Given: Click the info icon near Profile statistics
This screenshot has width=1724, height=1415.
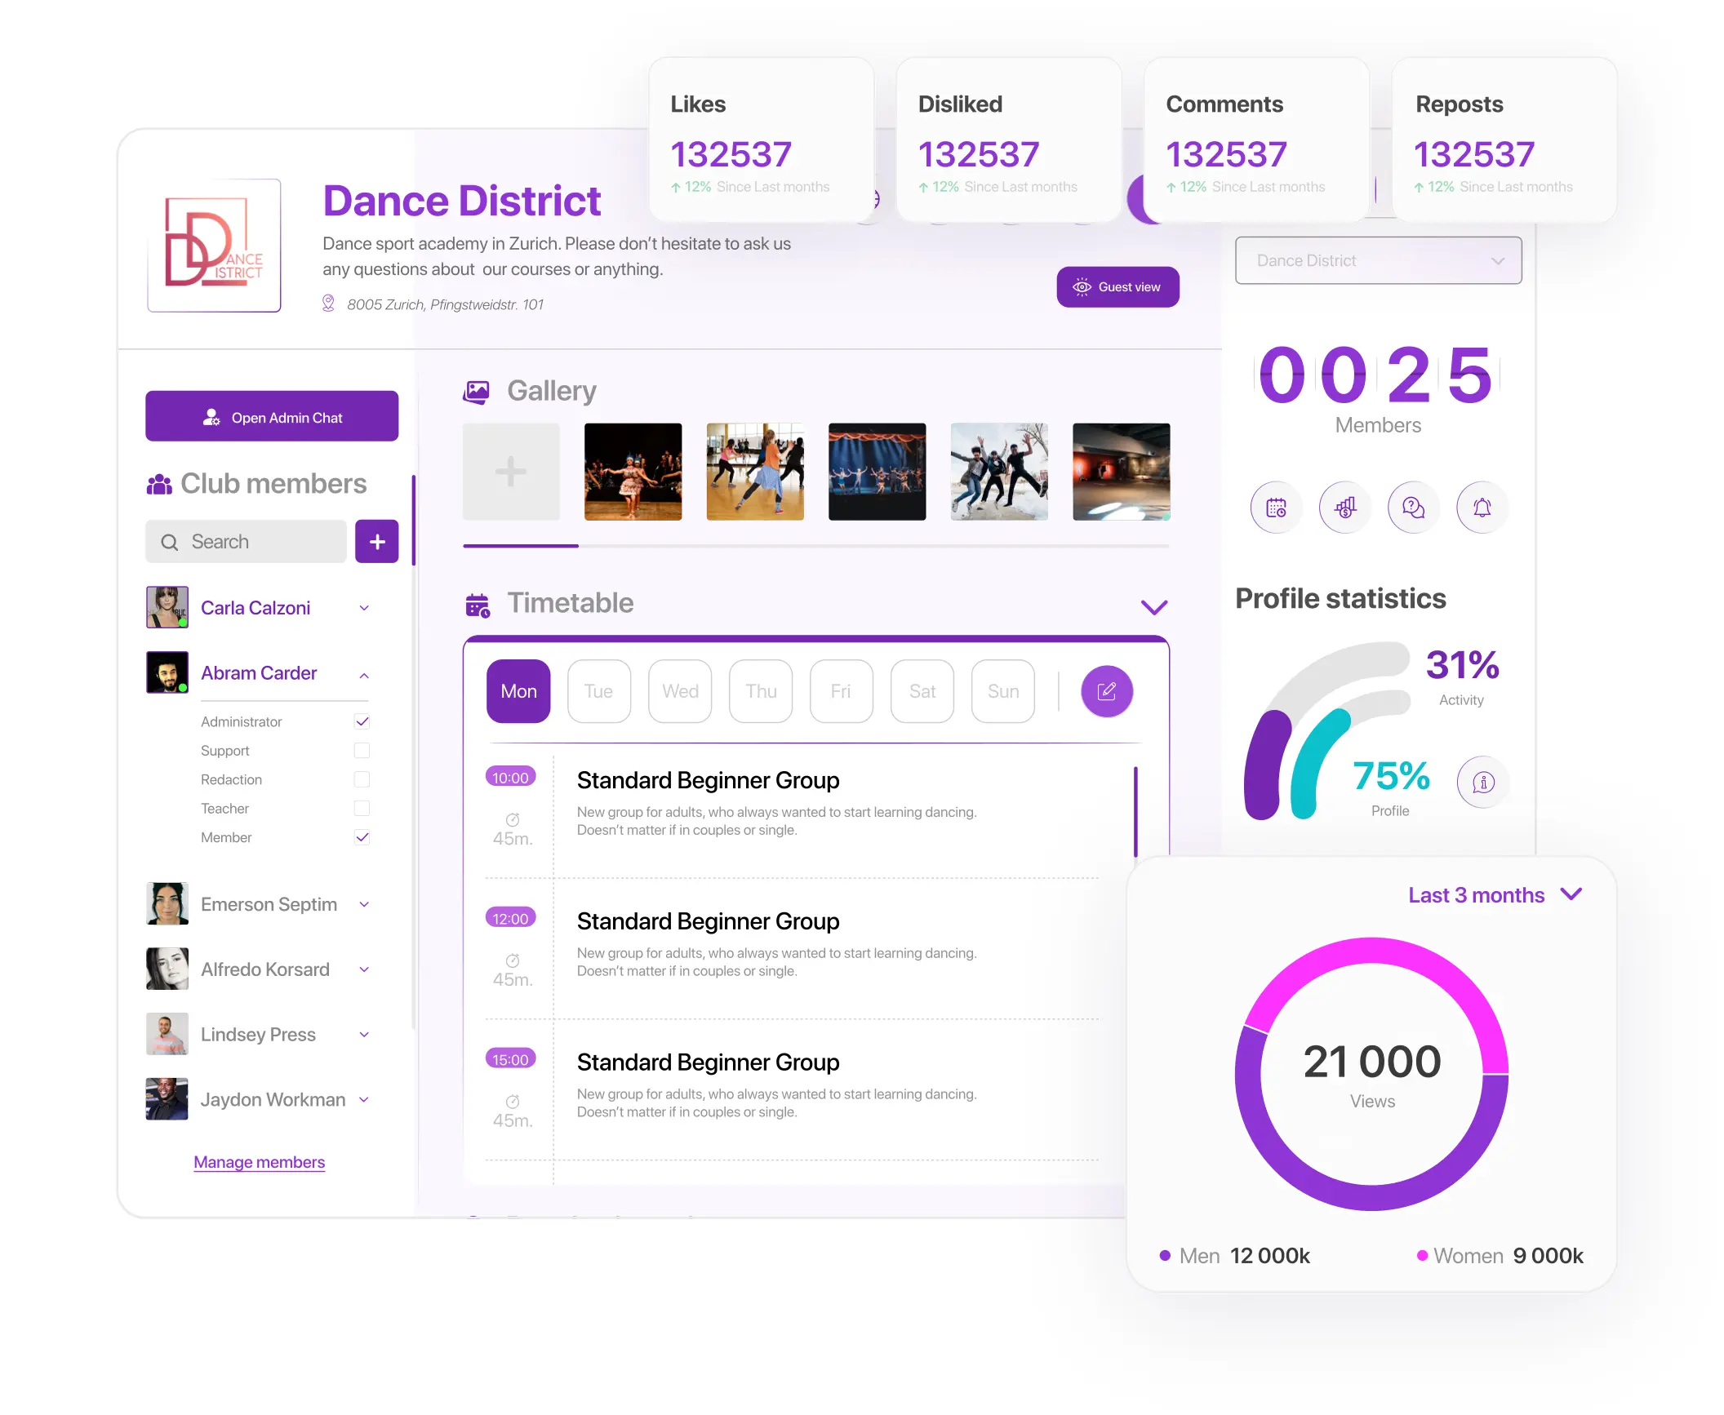Looking at the screenshot, I should pyautogui.click(x=1482, y=783).
